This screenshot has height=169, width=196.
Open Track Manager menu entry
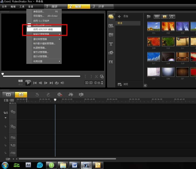tap(44, 48)
